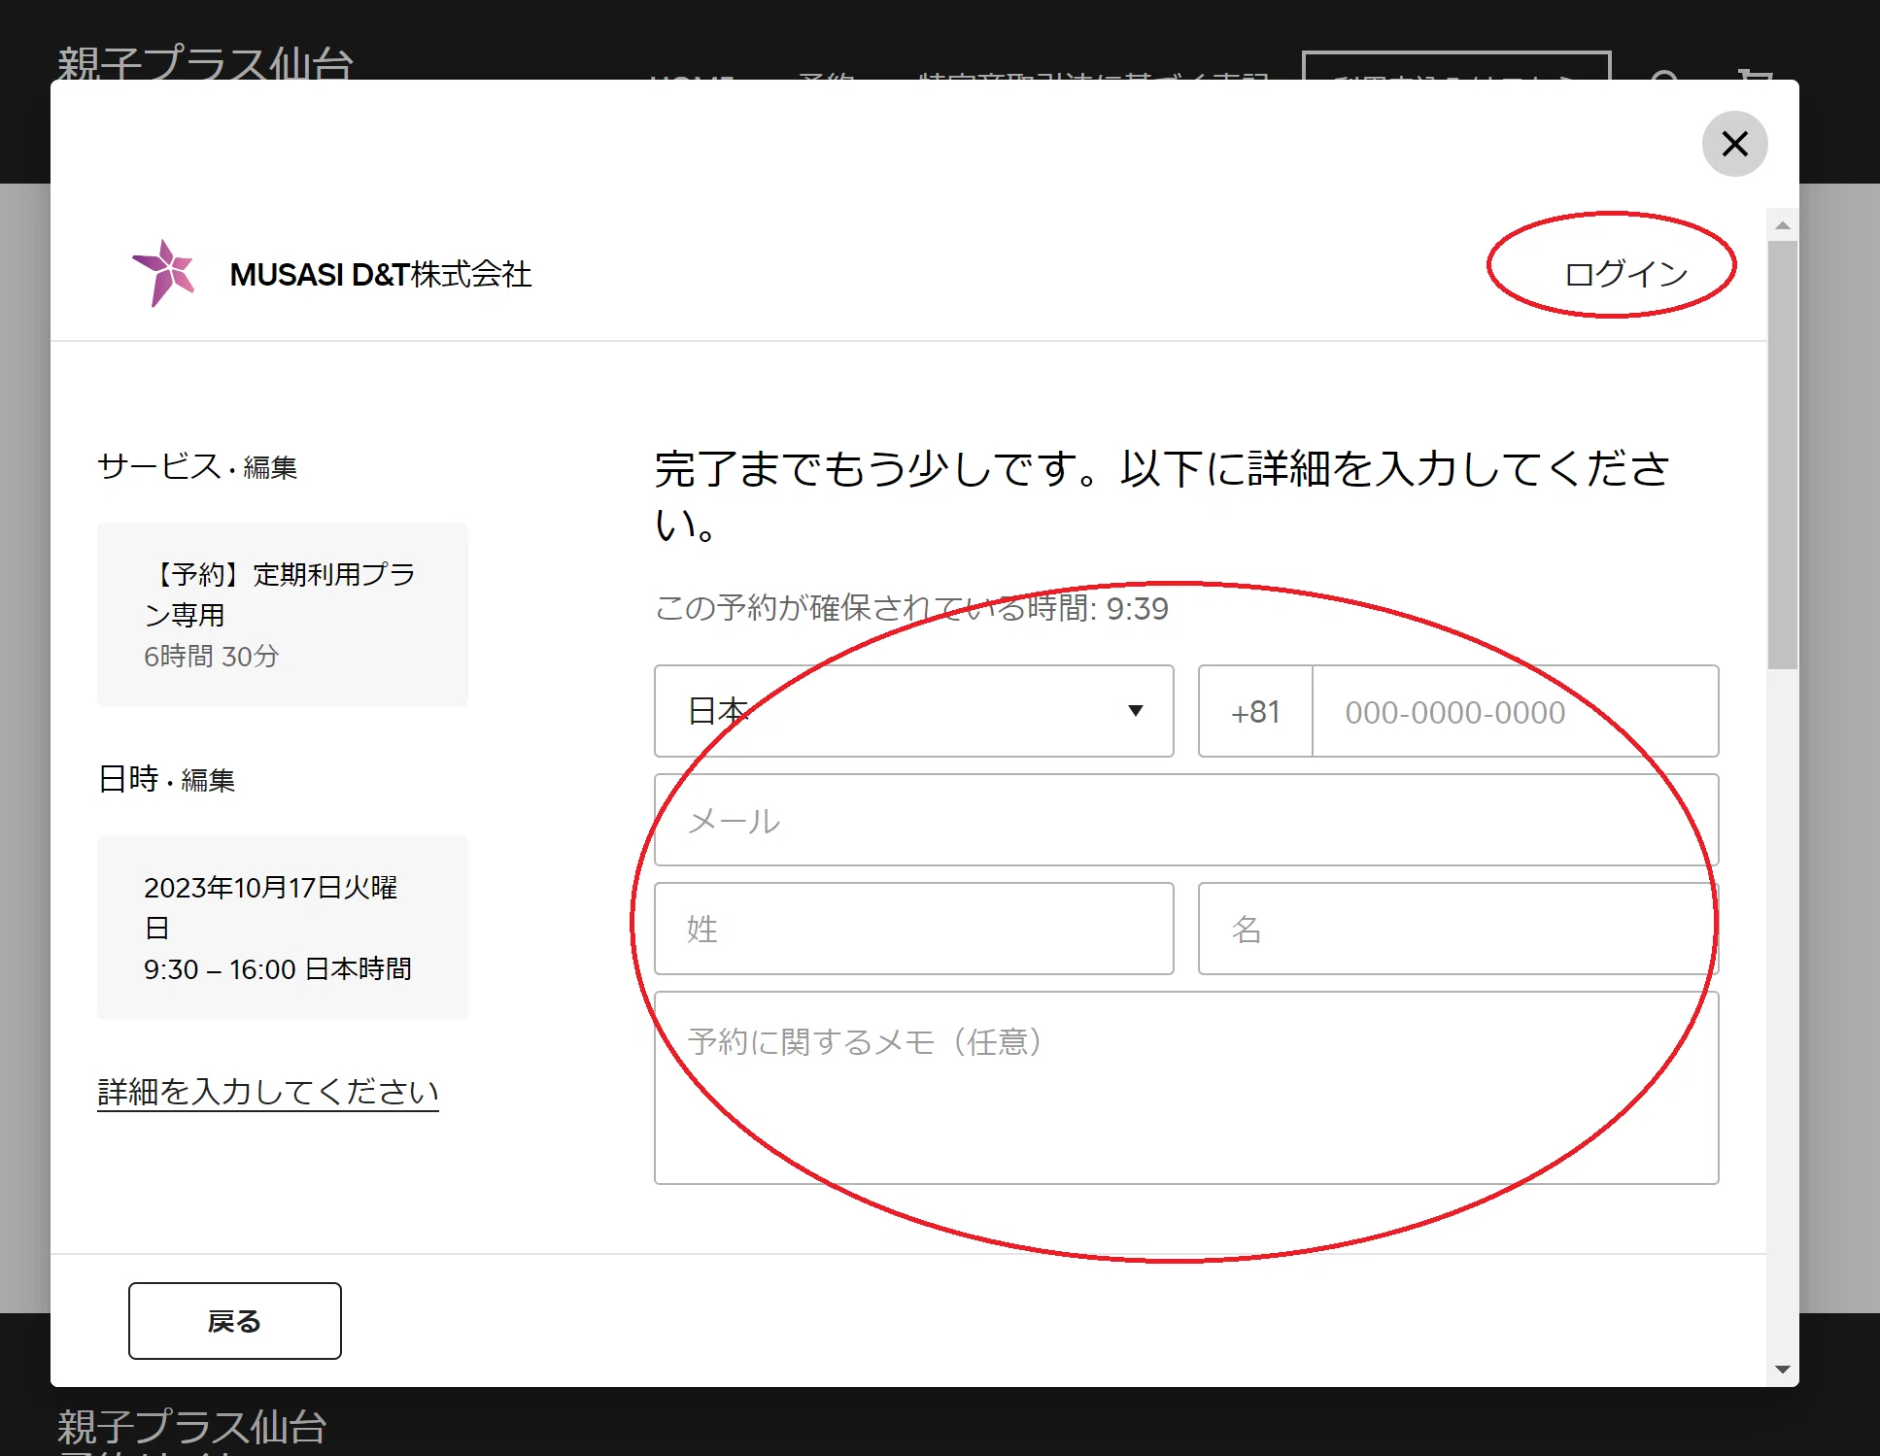
Task: Click 親子プラス仙台 site title in header
Action: 204,64
